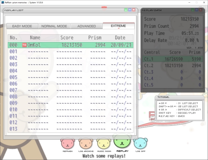Select empty replay slot 011
The image size is (208, 160).
coord(70,116)
